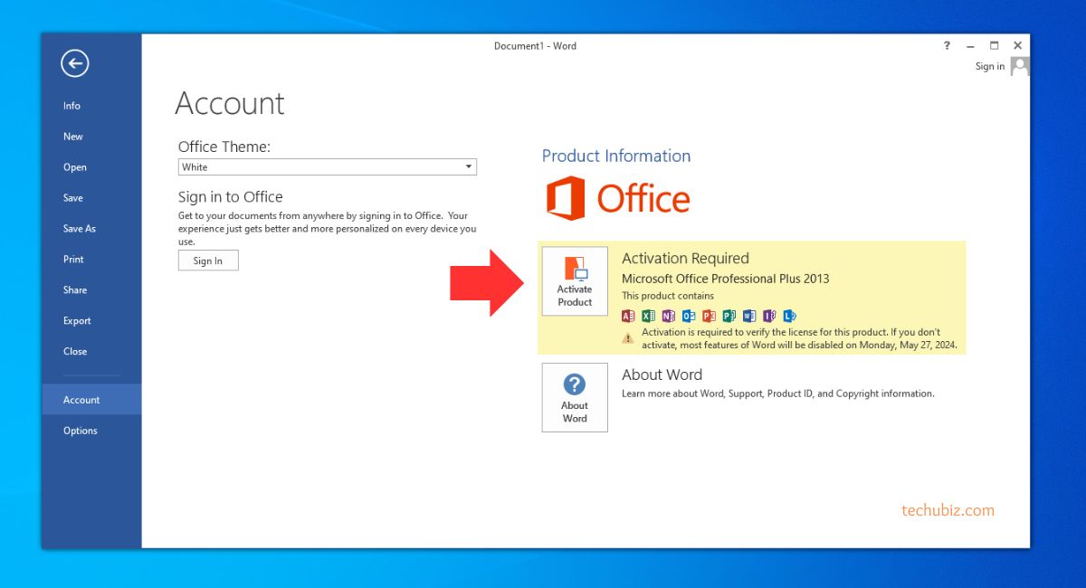Open the Share page
Screen dimensions: 1086x588
tap(92, 290)
